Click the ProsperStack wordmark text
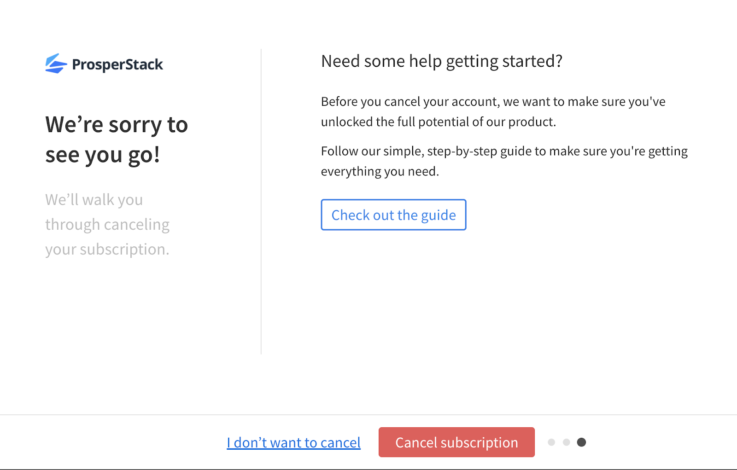737x470 pixels. coord(117,64)
